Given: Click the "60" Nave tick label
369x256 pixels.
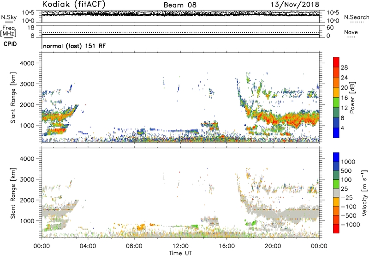Looking at the screenshot, I should pos(330,28).
